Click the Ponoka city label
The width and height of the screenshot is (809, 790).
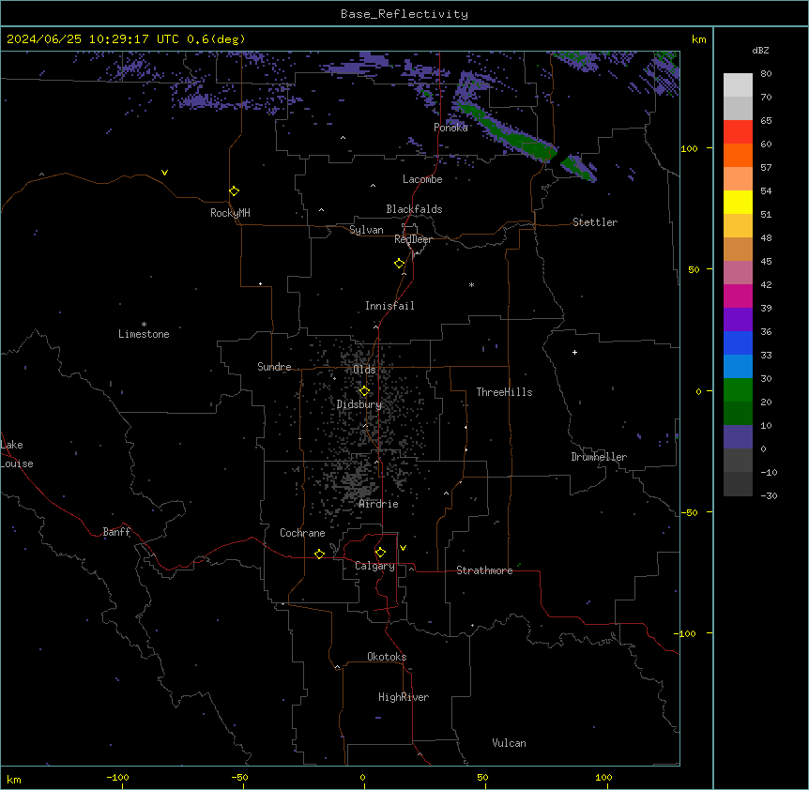(450, 128)
